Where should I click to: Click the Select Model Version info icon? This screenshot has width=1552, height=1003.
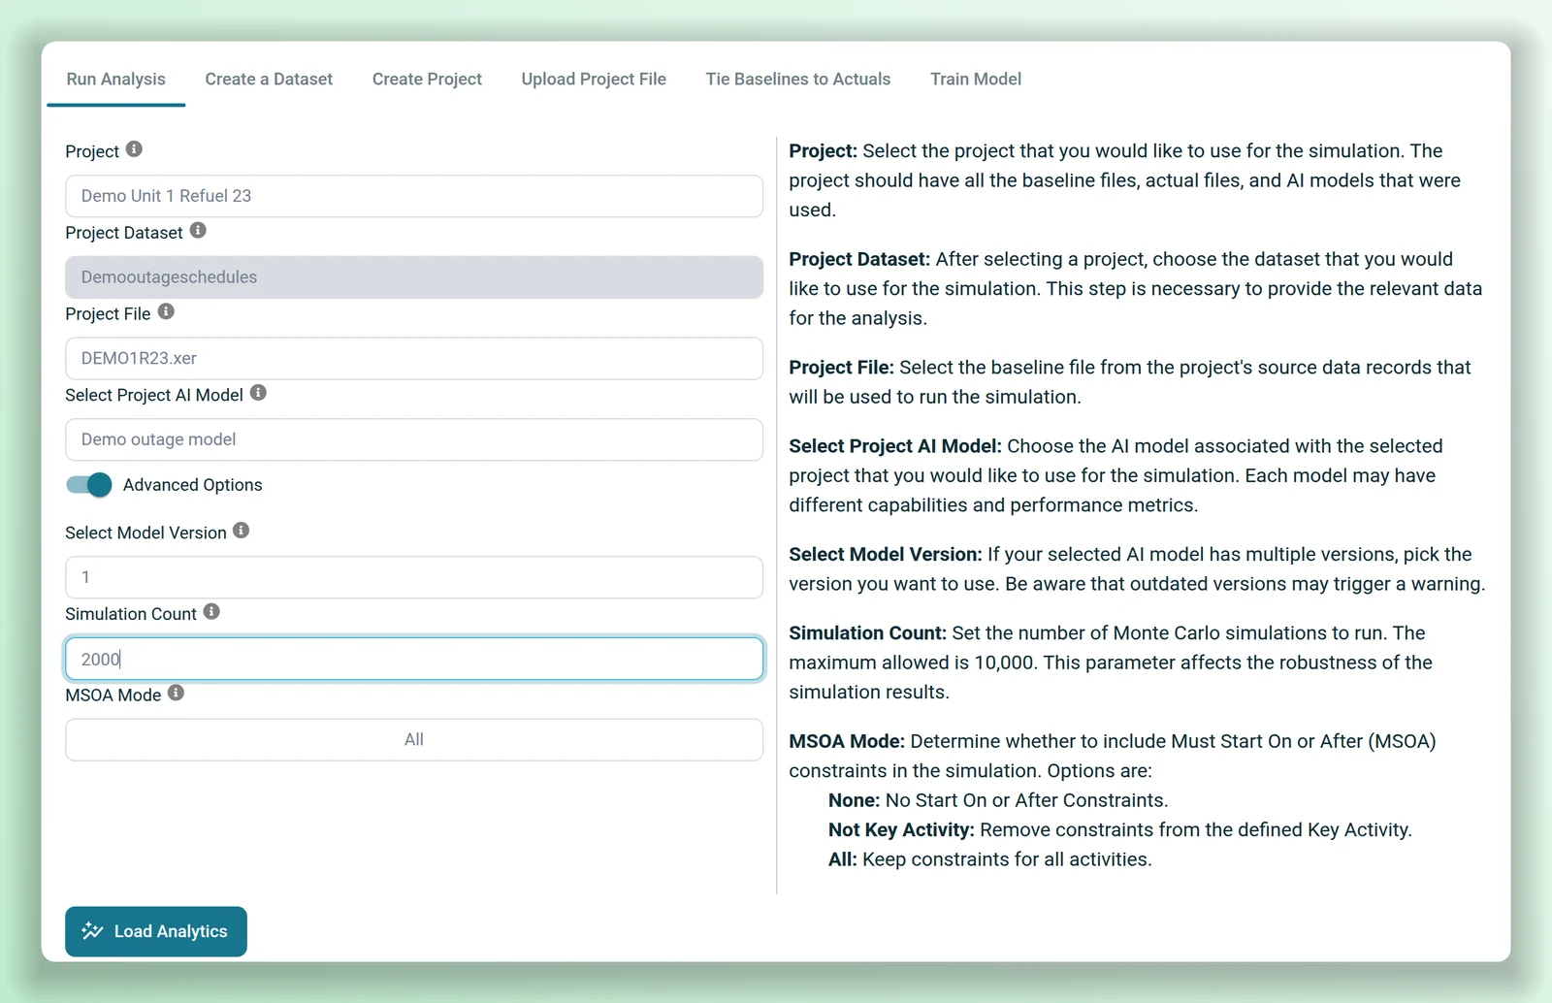click(242, 531)
